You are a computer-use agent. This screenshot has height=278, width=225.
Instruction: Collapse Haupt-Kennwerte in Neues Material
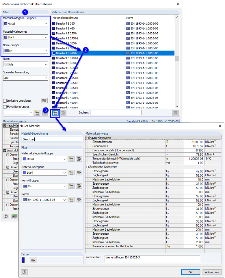tap(87, 138)
